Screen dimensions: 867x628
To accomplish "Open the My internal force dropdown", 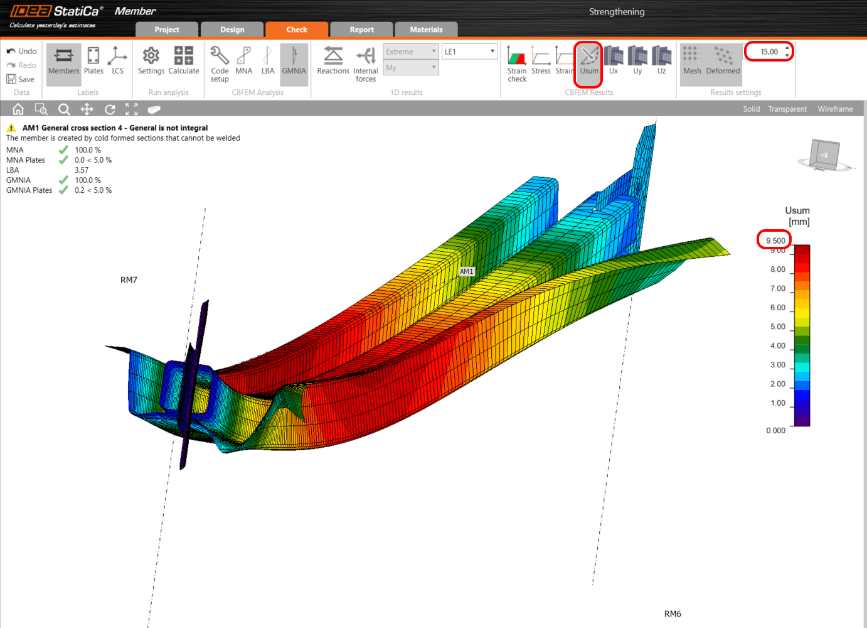I will [x=411, y=68].
